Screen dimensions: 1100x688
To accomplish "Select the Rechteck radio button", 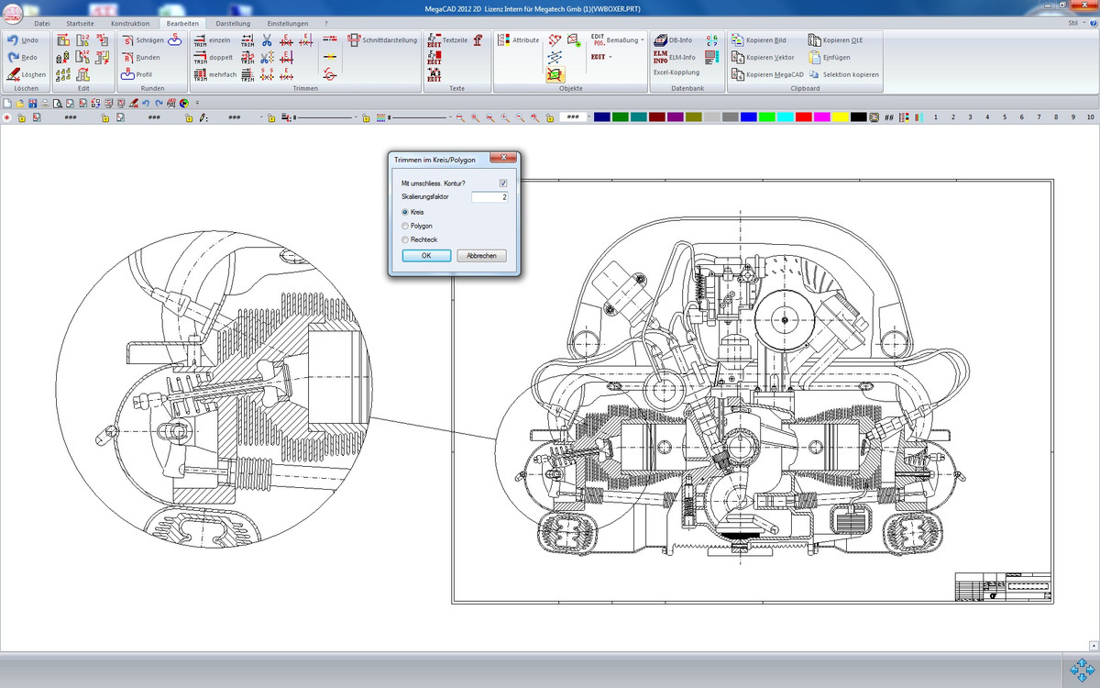I will point(406,239).
